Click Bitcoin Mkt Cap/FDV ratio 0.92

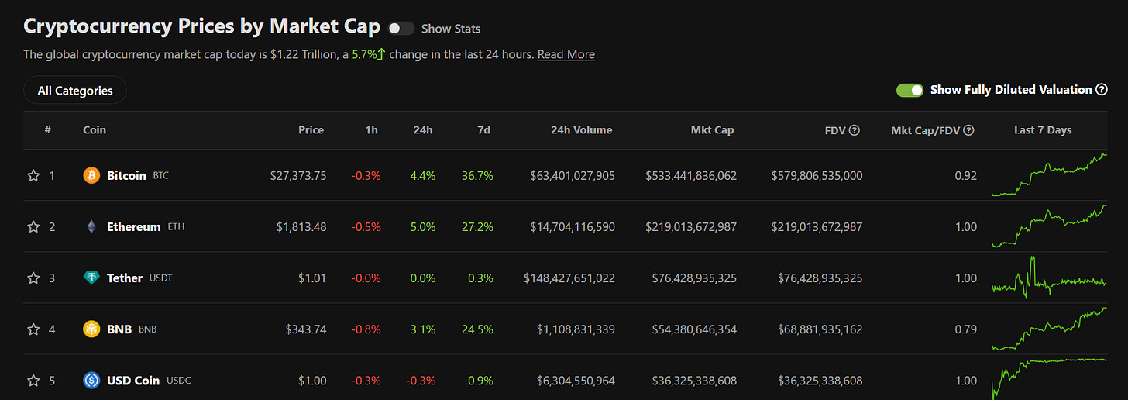[966, 176]
